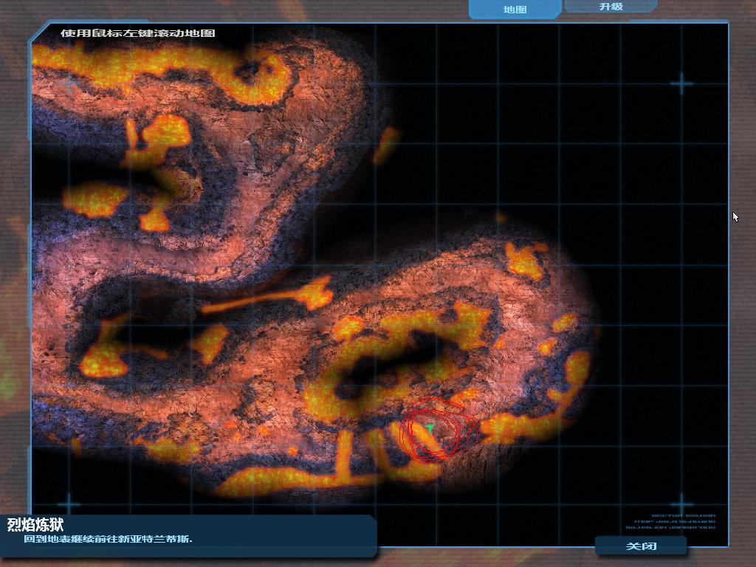This screenshot has height=567, width=756.
Task: Switch to the 地图 tab
Action: pos(515,9)
